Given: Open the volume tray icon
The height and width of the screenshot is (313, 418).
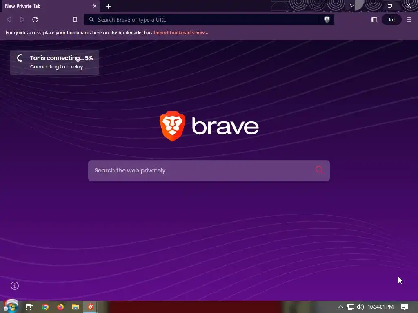Looking at the screenshot, I should coord(360,307).
